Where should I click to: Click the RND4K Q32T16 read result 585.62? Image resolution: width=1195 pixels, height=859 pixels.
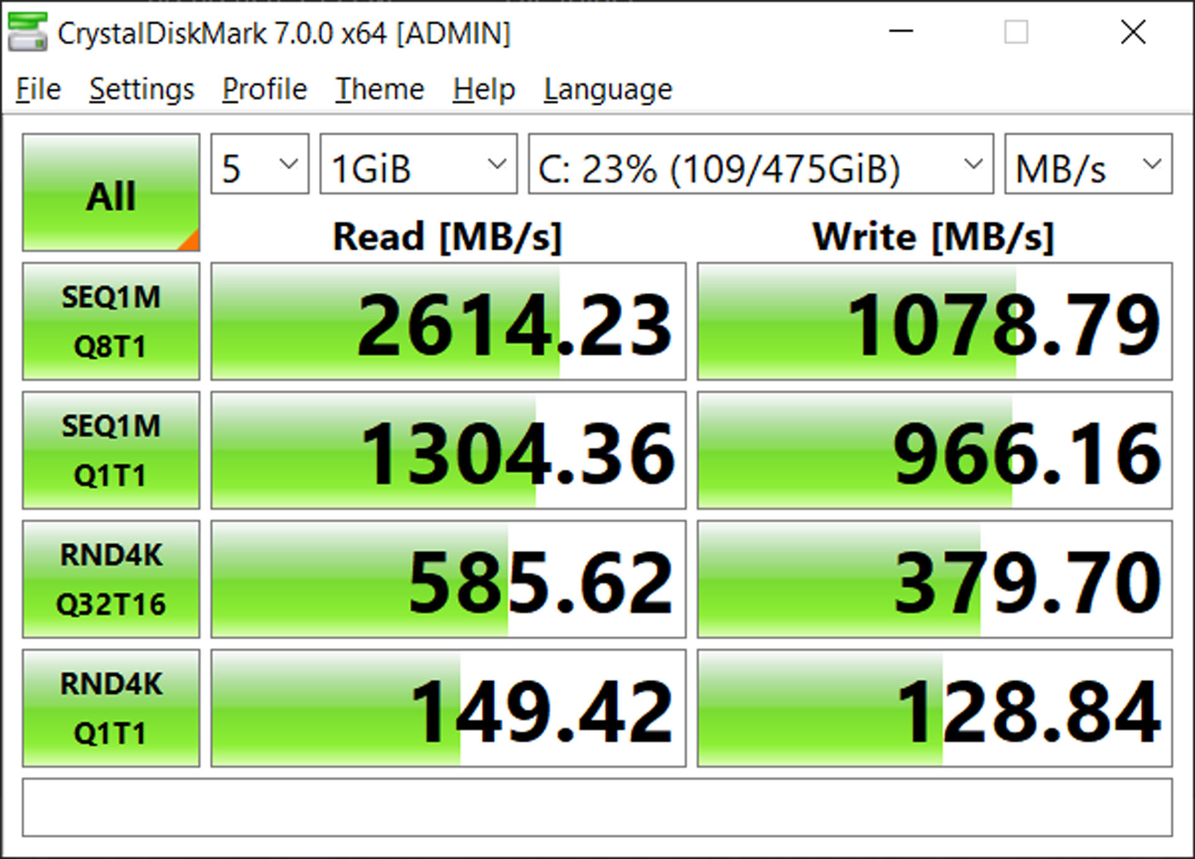coord(448,579)
